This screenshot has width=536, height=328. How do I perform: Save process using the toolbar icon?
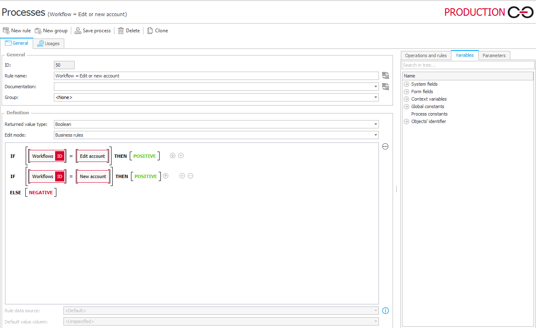pos(93,30)
